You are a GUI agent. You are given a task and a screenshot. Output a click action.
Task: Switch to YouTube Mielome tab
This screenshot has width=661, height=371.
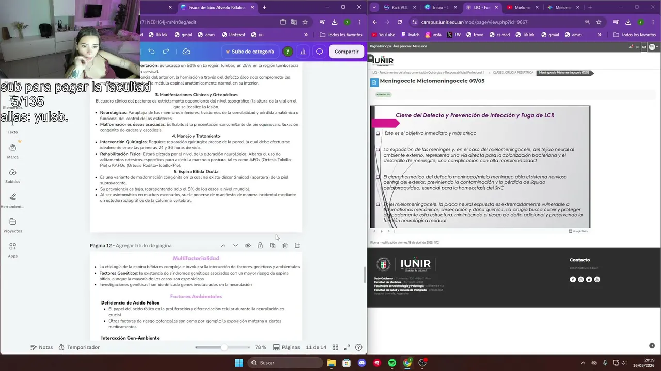(x=522, y=7)
